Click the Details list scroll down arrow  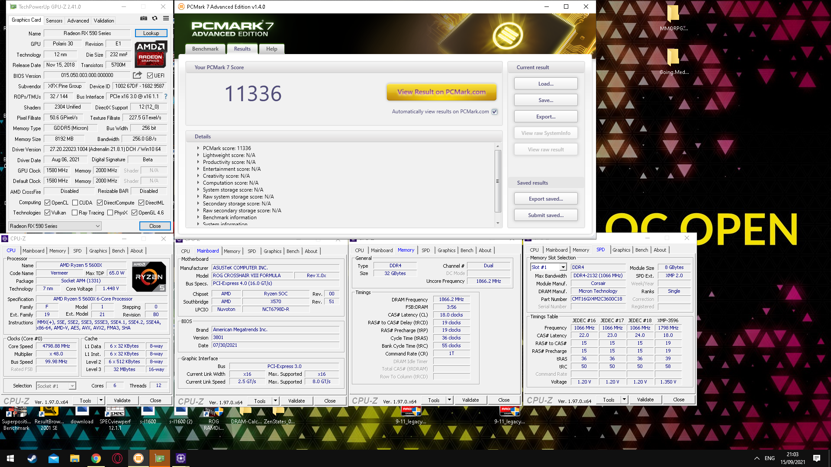(x=498, y=223)
